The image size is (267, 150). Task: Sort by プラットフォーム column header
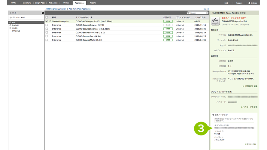(x=183, y=17)
